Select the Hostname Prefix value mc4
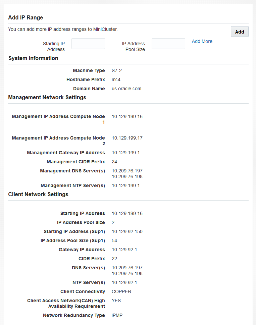Image resolution: width=256 pixels, height=325 pixels. click(116, 79)
